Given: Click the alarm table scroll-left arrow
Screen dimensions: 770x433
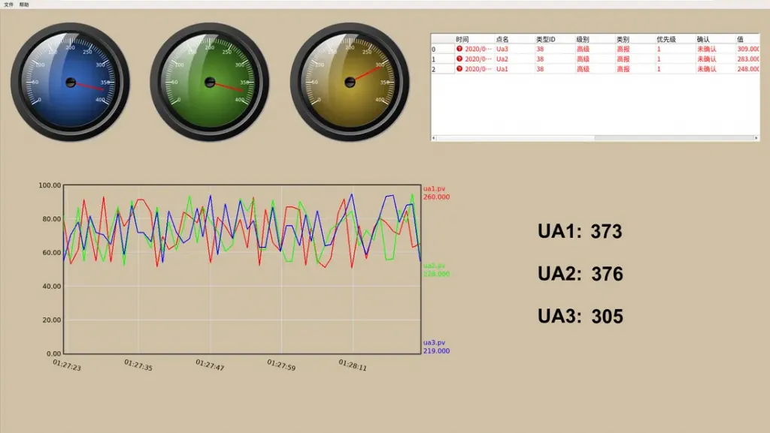Looking at the screenshot, I should coord(434,138).
